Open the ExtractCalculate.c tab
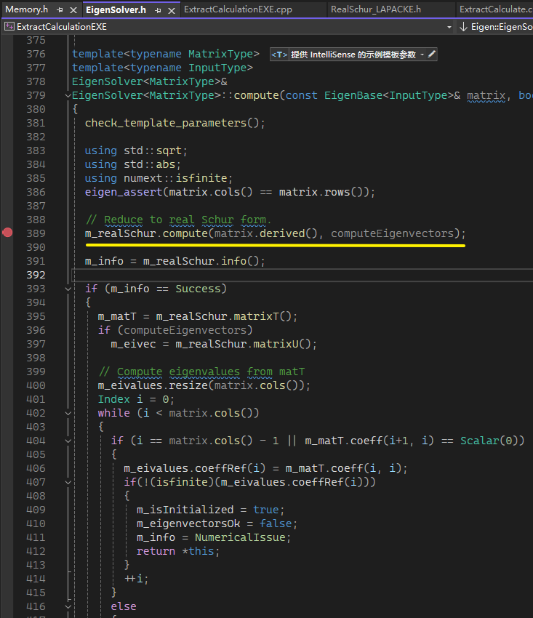The image size is (533, 618). pos(495,9)
